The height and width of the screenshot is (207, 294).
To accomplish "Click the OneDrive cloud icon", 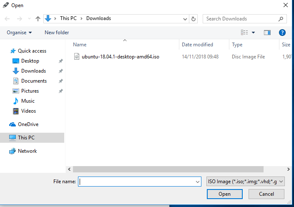I will pos(13,124).
